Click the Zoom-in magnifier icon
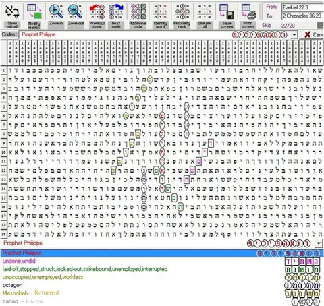324x306 pixels. point(56,11)
